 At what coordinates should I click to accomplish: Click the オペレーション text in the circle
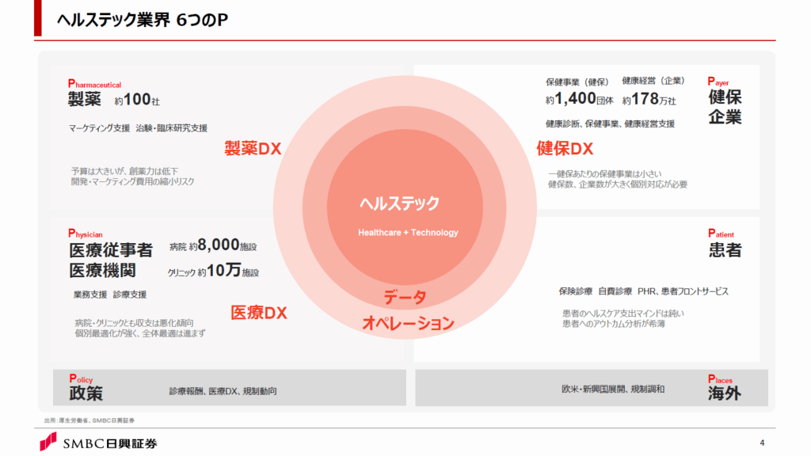pos(408,323)
